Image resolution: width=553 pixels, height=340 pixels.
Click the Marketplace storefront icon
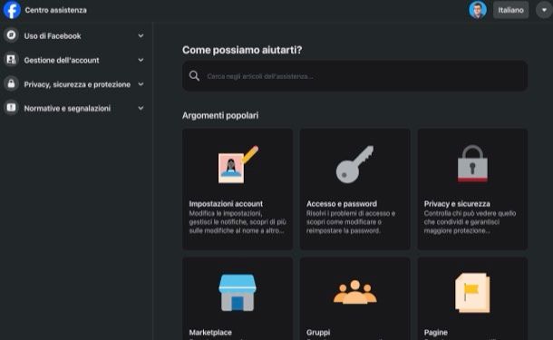pos(238,292)
